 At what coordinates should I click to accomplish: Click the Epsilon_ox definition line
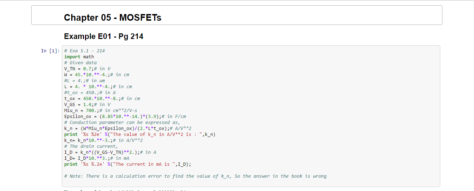point(125,117)
